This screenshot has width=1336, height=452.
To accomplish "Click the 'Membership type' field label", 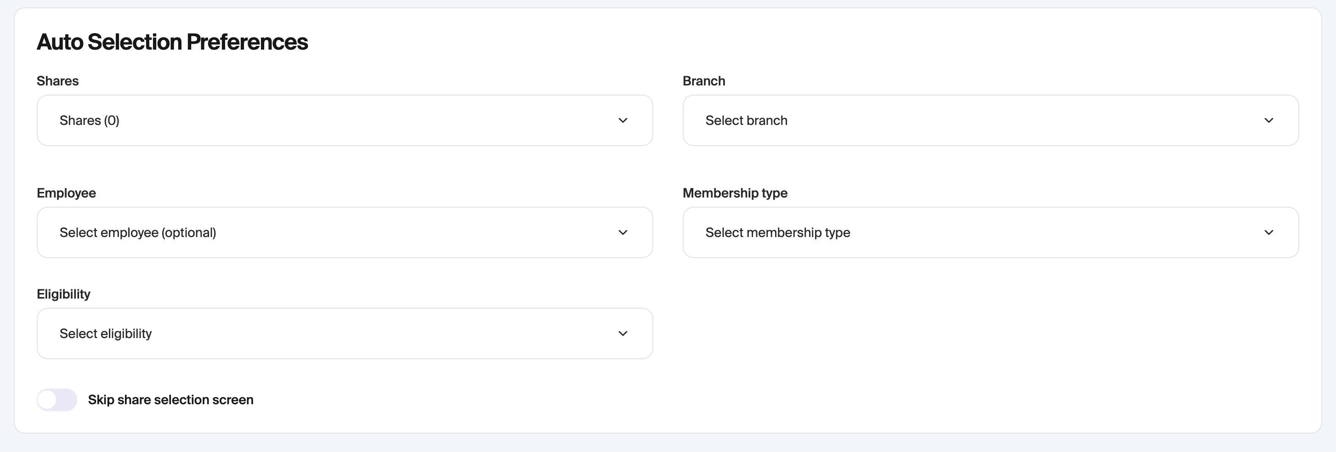I will (735, 193).
